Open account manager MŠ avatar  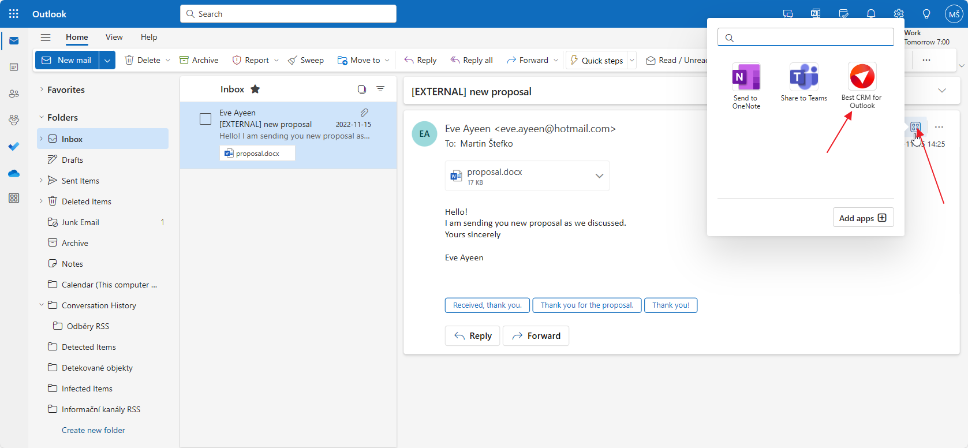coord(954,14)
